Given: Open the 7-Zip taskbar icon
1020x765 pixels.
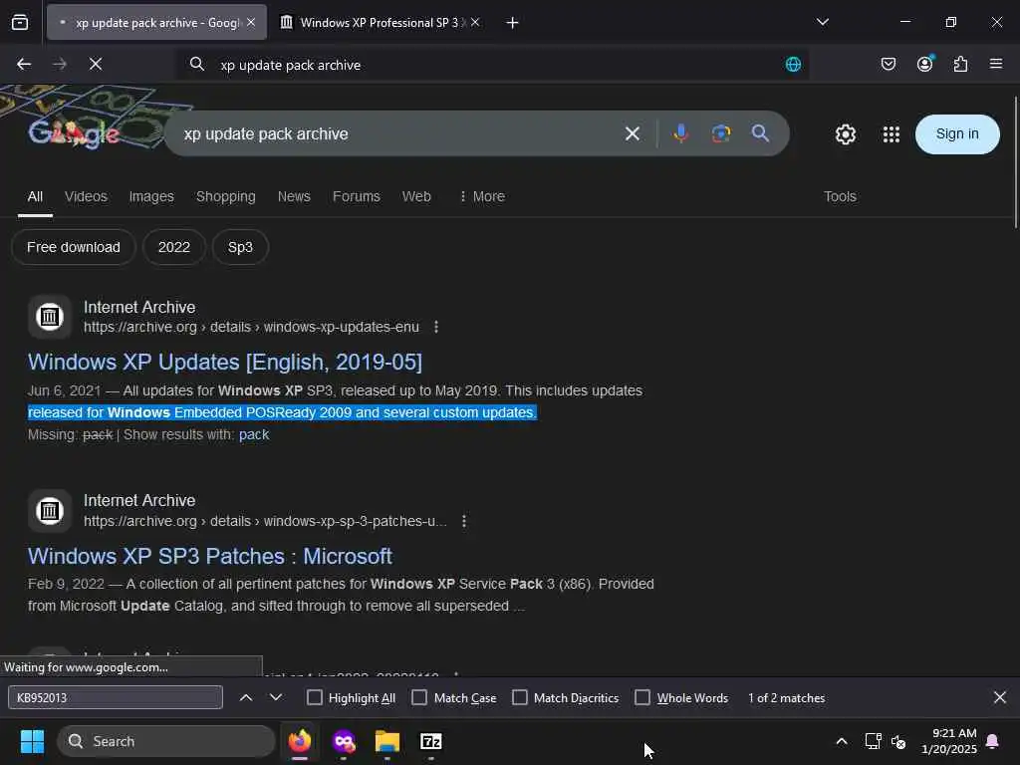Looking at the screenshot, I should 430,741.
